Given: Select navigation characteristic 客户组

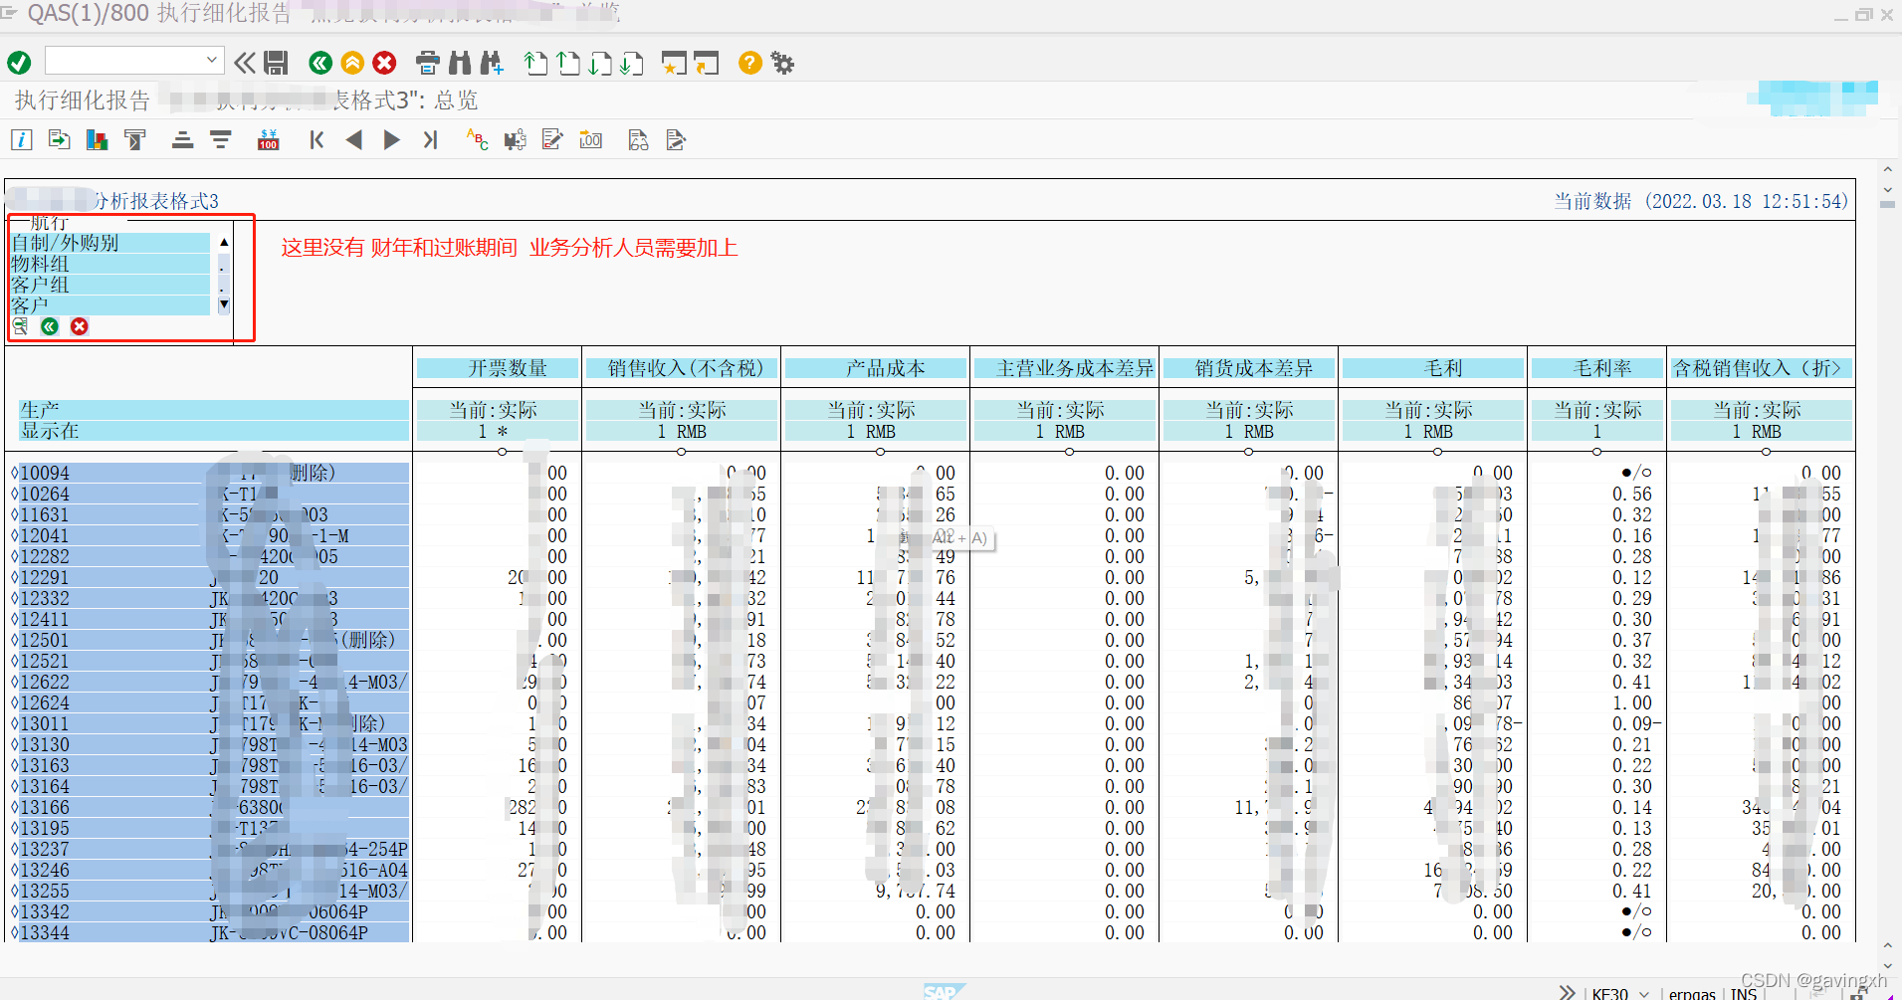Looking at the screenshot, I should pos(110,285).
